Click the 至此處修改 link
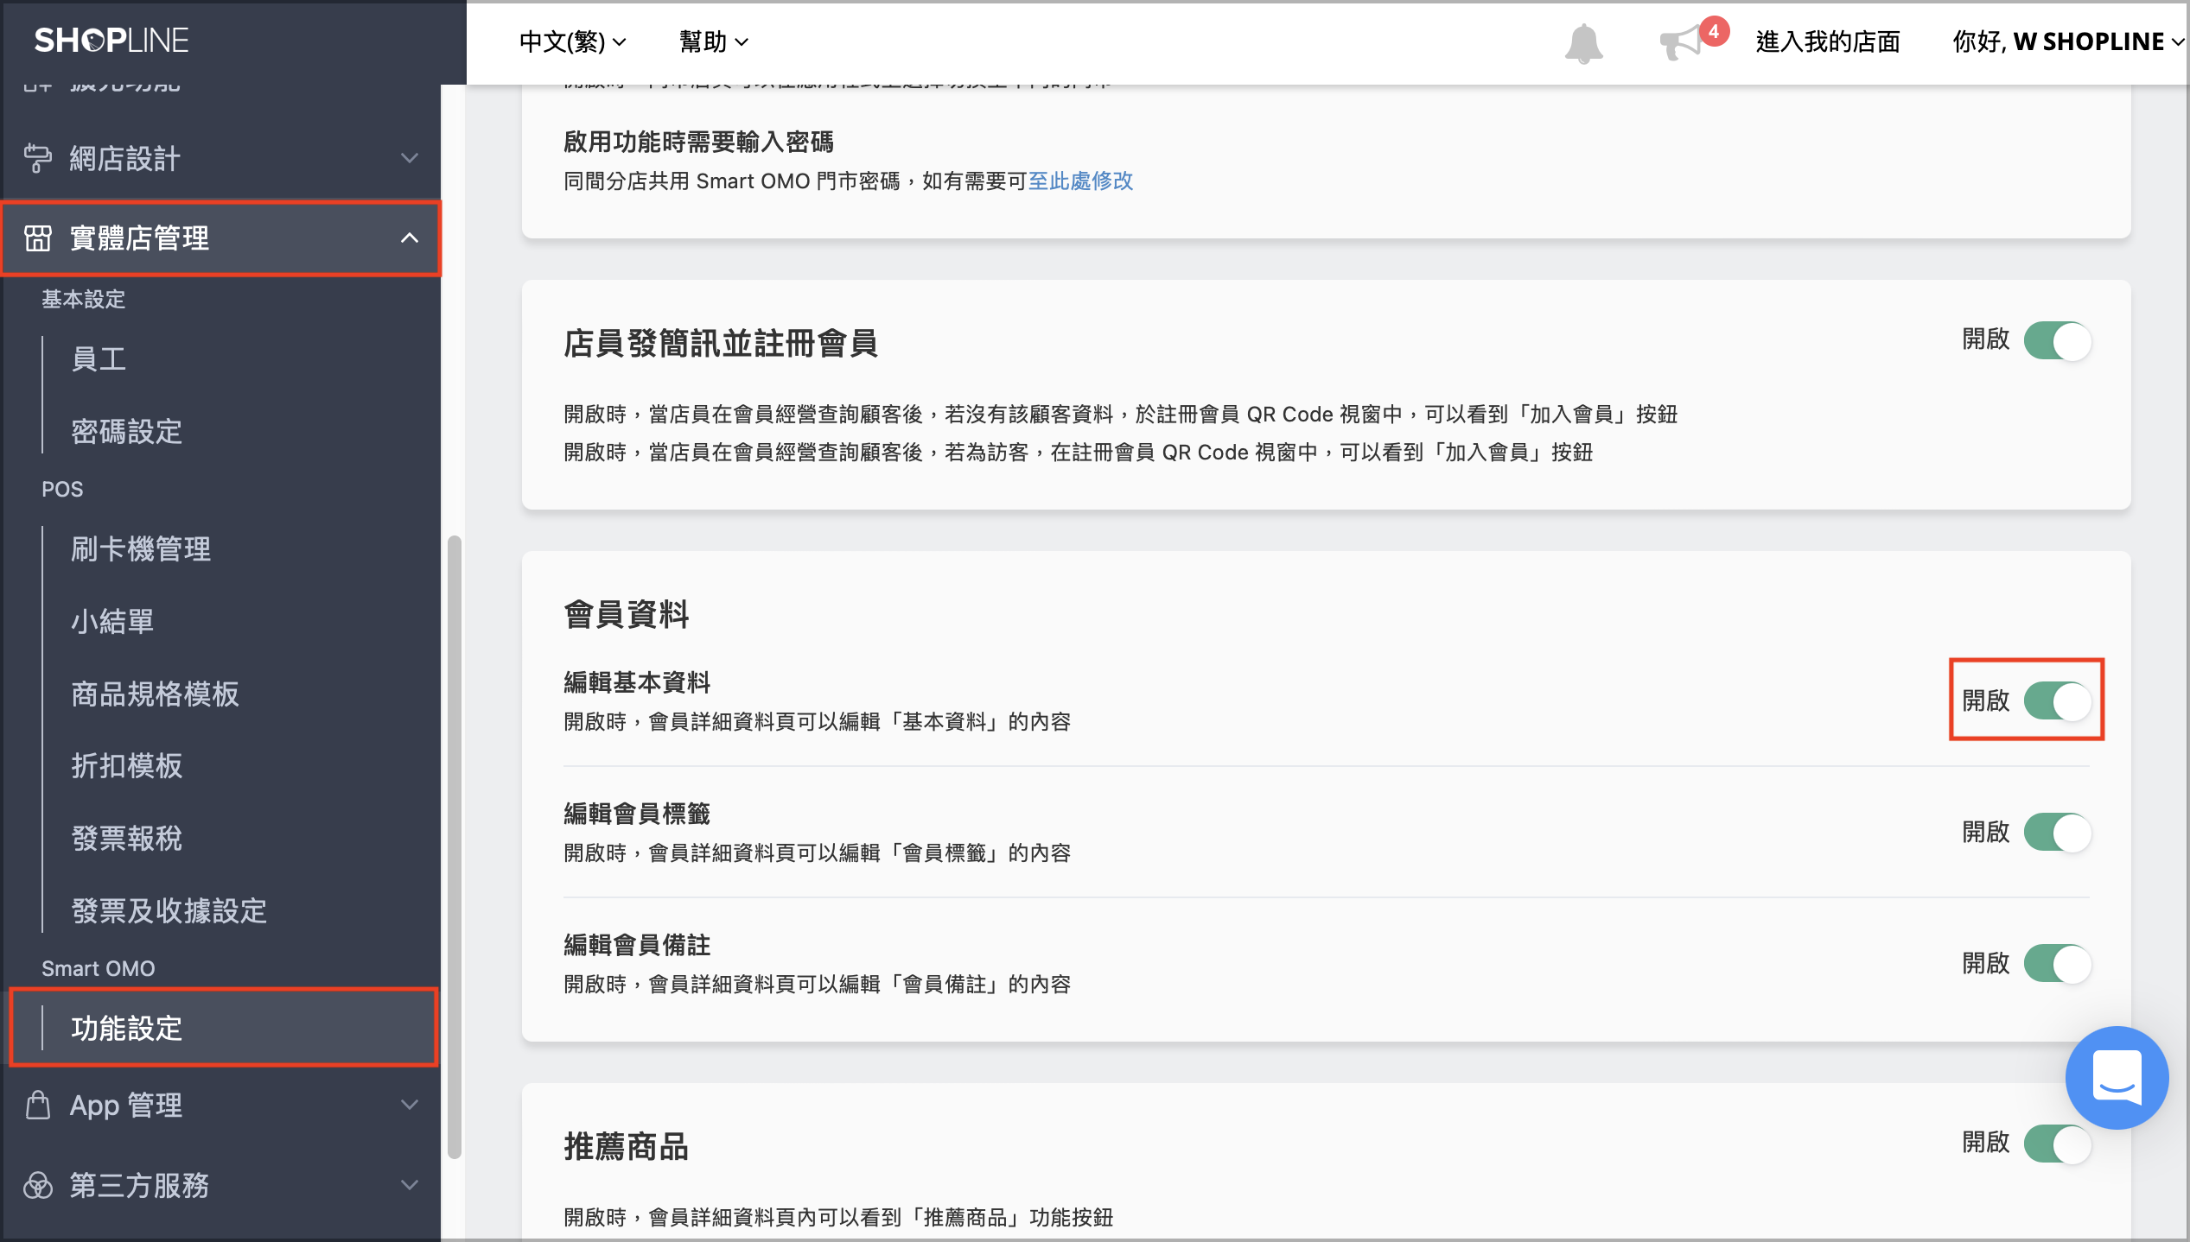The width and height of the screenshot is (2190, 1242). tap(1080, 181)
